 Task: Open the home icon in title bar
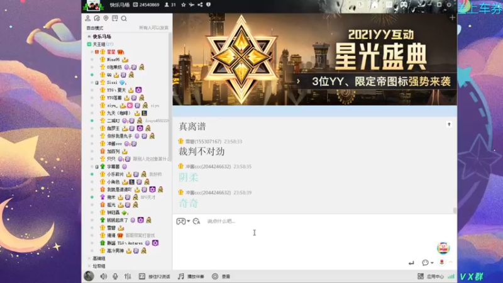click(x=374, y=5)
